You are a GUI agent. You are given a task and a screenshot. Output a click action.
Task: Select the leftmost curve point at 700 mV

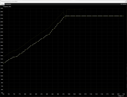click(3, 63)
